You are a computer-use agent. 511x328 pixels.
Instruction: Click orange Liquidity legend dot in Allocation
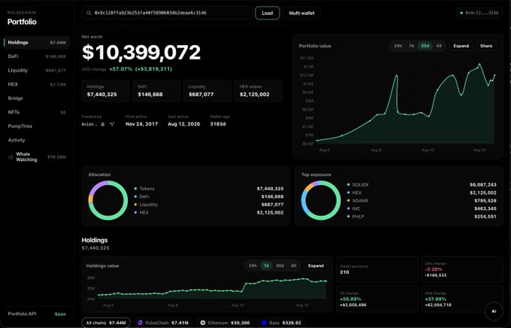135,205
